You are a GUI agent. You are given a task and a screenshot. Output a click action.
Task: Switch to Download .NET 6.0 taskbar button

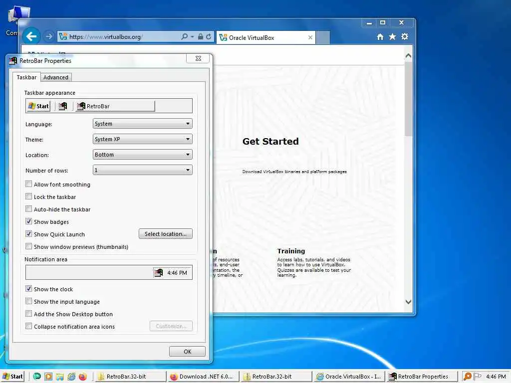click(203, 377)
